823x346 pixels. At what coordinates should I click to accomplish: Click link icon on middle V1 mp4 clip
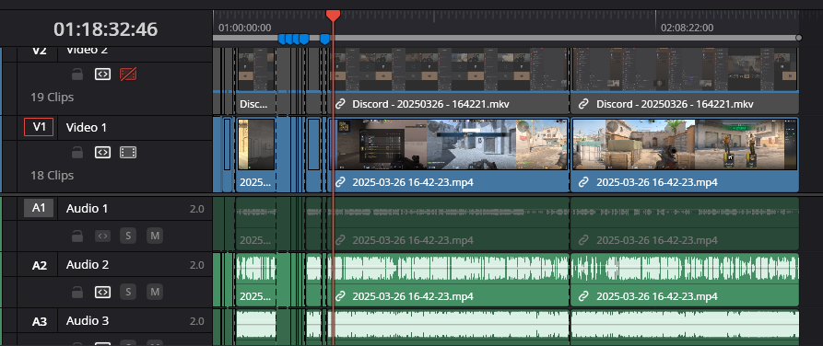pos(340,182)
